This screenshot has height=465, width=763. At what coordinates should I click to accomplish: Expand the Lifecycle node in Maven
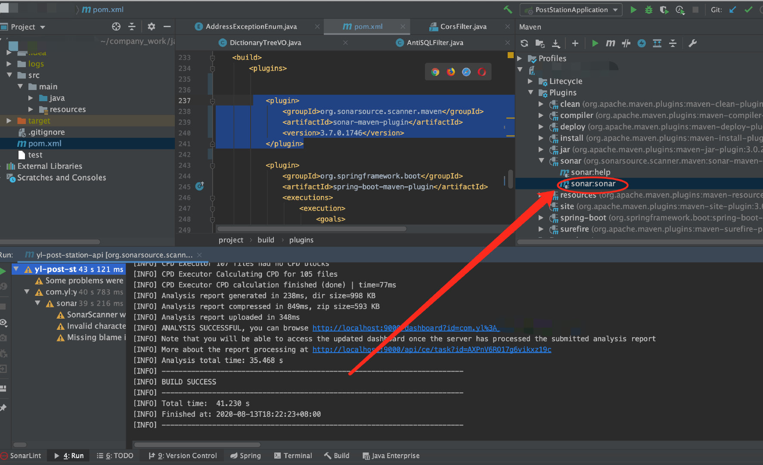tap(530, 81)
